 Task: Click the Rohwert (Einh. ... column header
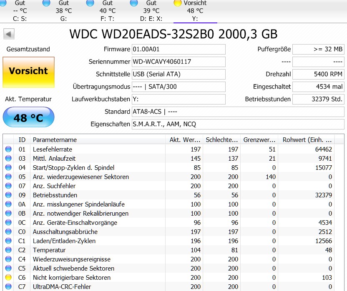click(x=307, y=140)
